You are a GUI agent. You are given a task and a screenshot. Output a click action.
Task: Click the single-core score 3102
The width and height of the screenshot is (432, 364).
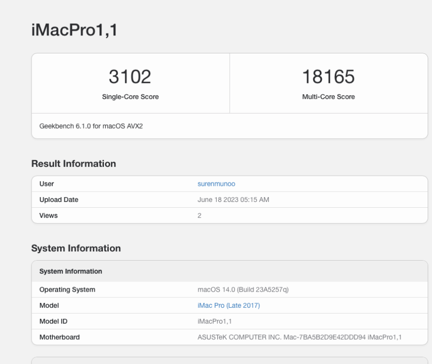tap(130, 77)
